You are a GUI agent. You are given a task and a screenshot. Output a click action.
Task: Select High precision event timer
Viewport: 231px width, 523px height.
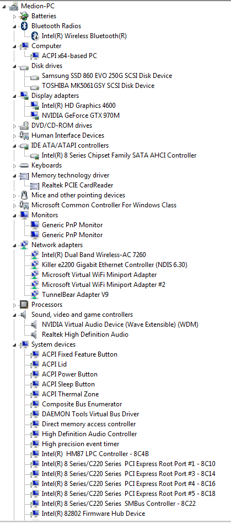[80, 444]
